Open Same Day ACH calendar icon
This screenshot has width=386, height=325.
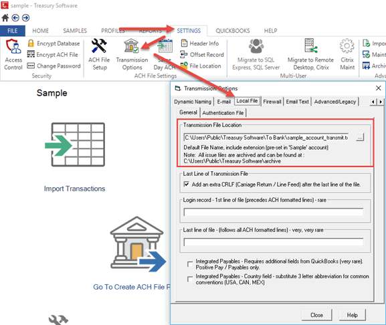point(165,45)
